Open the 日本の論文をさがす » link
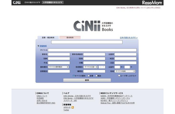 (x=129, y=38)
